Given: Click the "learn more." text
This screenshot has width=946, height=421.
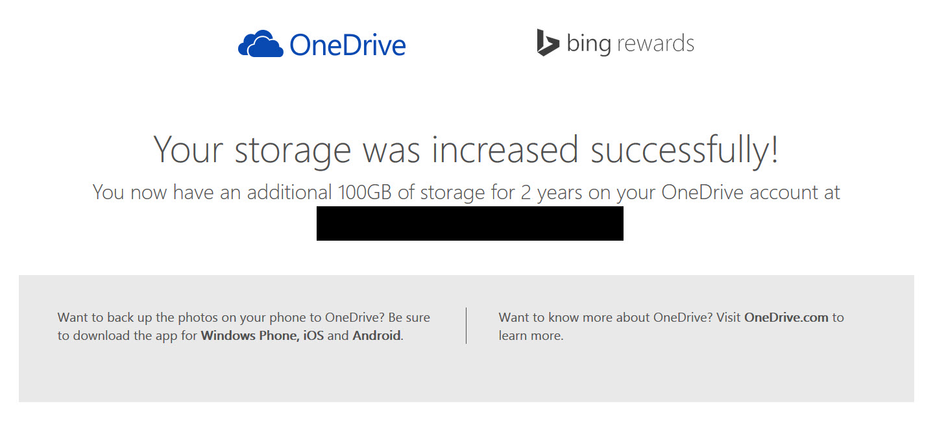Looking at the screenshot, I should point(531,336).
